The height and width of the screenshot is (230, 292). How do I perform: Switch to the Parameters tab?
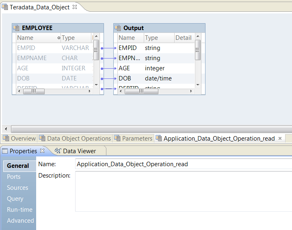tap(133, 139)
